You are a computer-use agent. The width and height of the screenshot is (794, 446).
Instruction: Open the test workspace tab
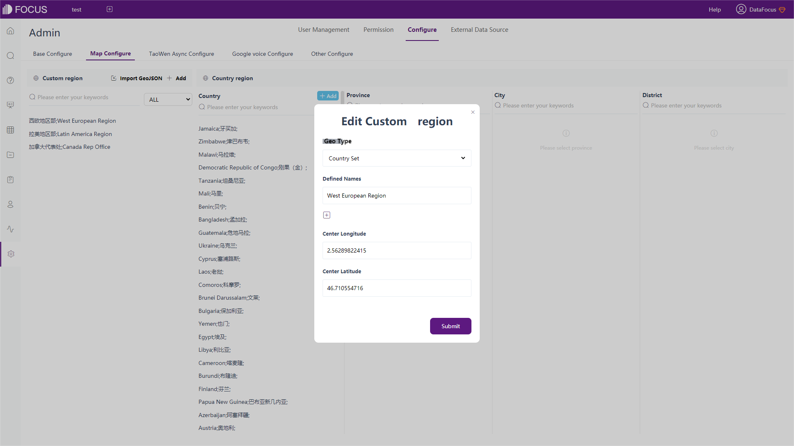[77, 10]
